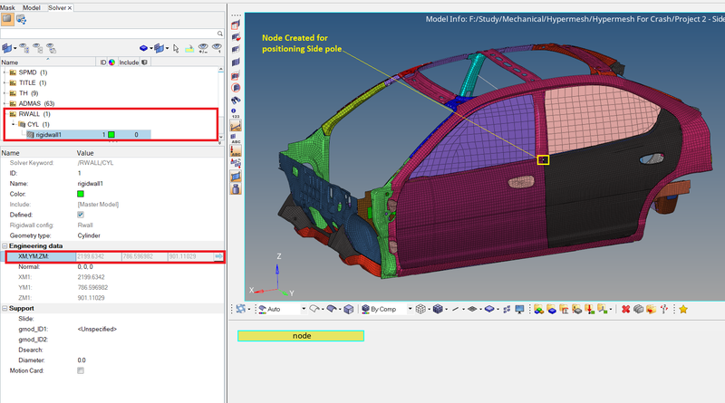Click the isolate-only eye icon

[216, 47]
